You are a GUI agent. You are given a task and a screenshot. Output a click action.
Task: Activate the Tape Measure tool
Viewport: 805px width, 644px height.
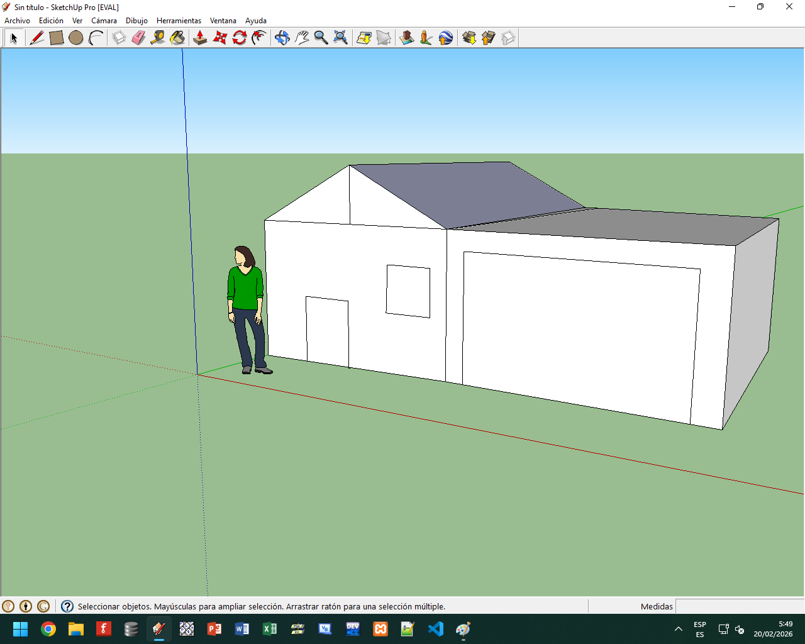pos(158,38)
